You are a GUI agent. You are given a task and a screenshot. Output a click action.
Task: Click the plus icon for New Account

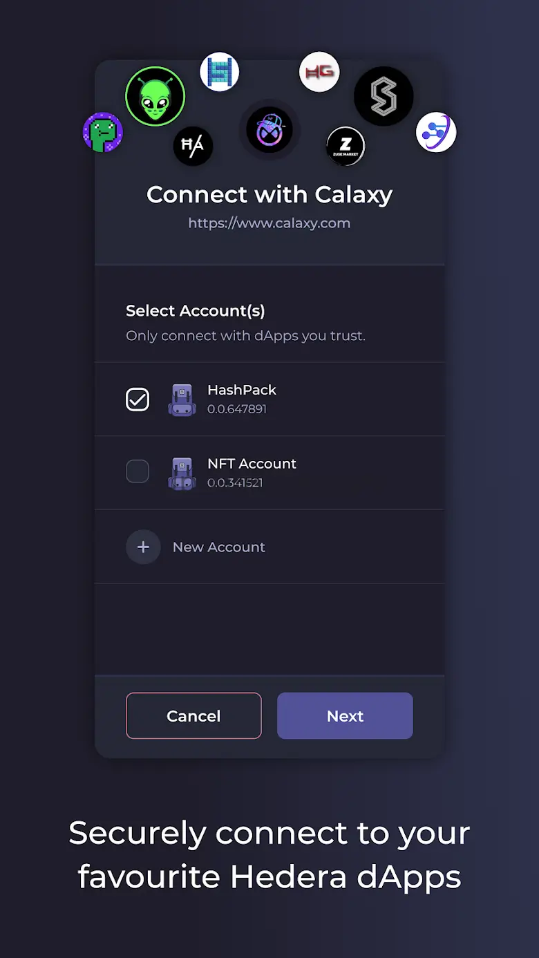[x=143, y=547]
